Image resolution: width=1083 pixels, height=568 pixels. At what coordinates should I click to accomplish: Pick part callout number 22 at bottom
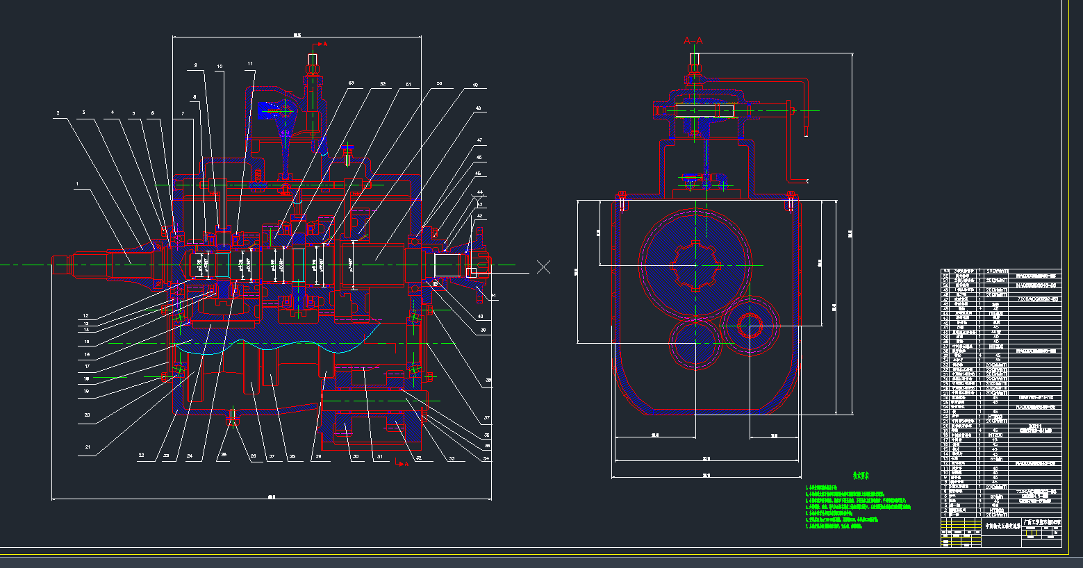pos(141,456)
